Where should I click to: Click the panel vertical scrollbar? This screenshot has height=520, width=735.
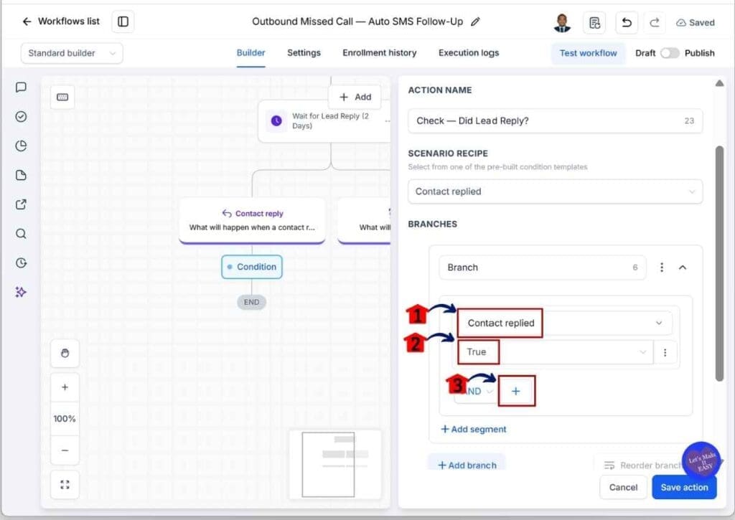coord(719,263)
